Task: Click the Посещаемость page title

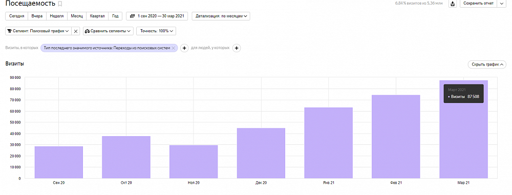Action: (x=30, y=4)
